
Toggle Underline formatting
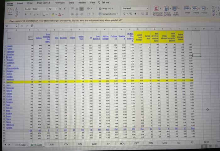pyautogui.click(x=34, y=14)
